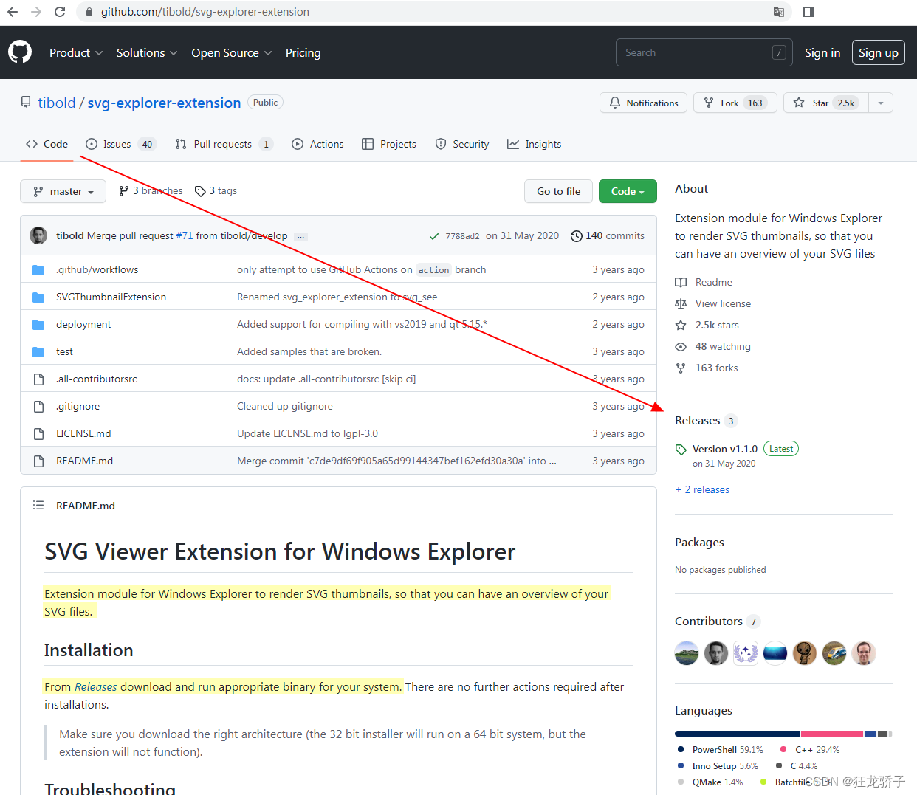Open the README.md file row

coord(338,461)
